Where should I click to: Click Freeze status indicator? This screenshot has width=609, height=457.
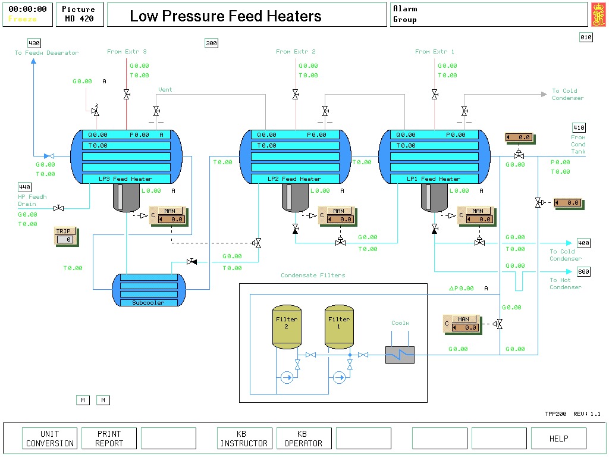(23, 18)
